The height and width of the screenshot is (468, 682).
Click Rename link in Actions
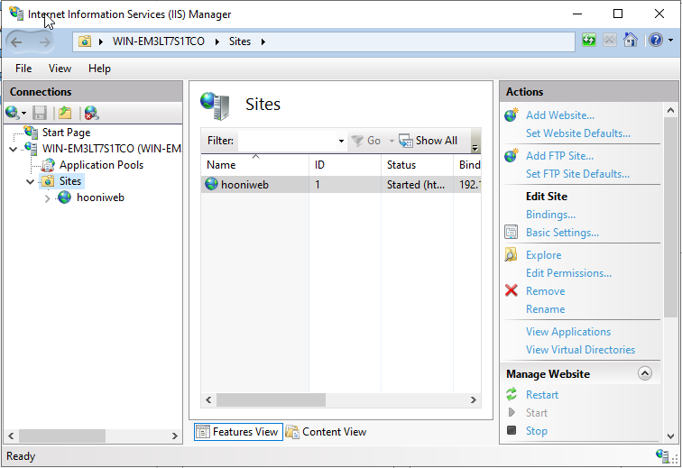coord(546,309)
